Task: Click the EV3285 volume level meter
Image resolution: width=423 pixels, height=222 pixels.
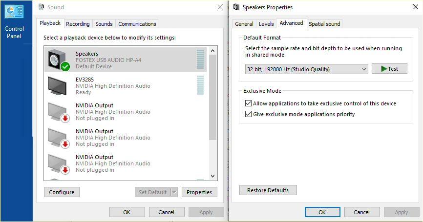Action: [x=200, y=85]
